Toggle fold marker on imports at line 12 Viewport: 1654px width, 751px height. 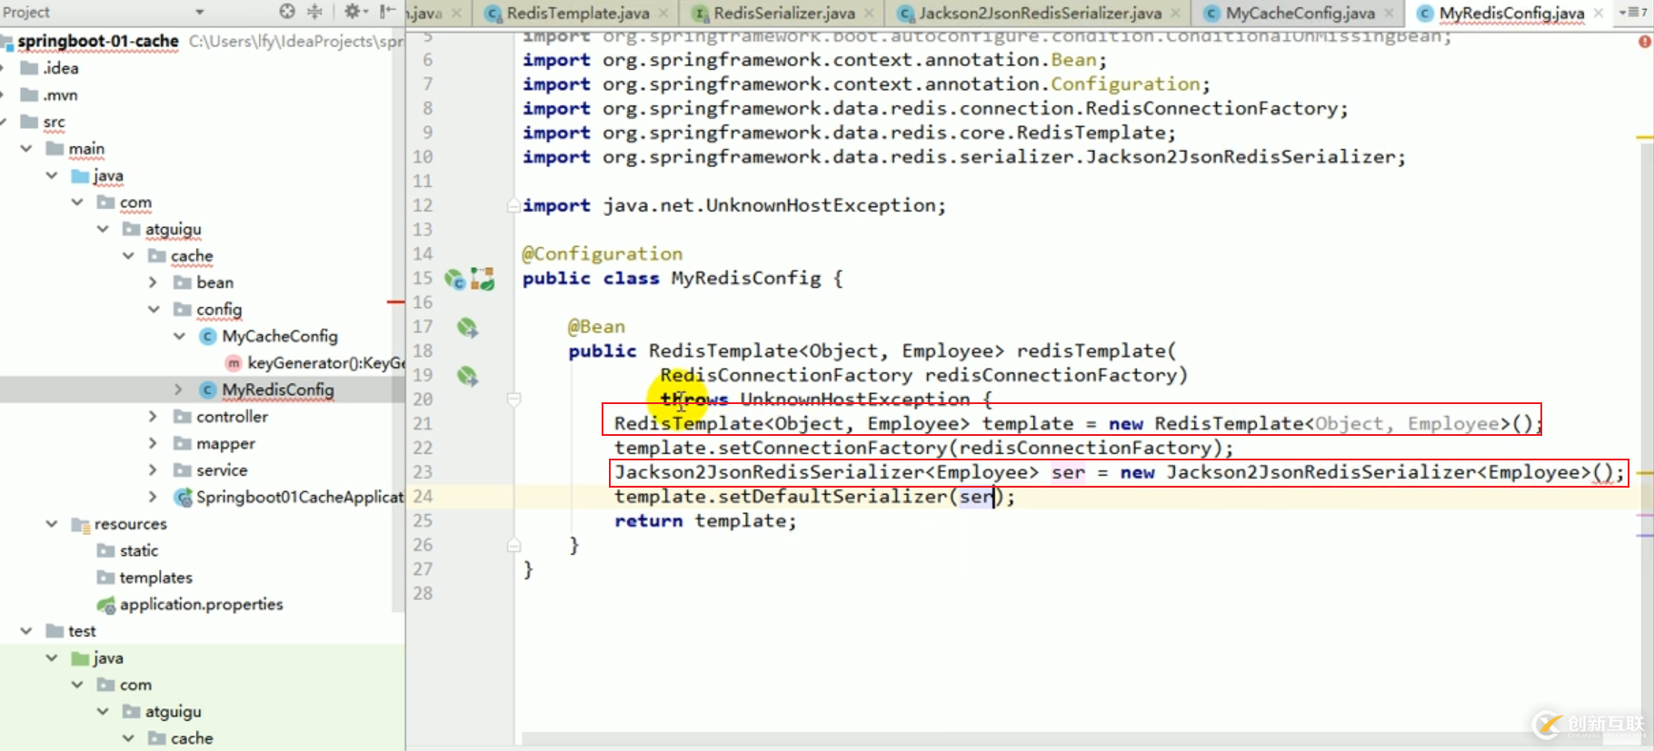(513, 206)
